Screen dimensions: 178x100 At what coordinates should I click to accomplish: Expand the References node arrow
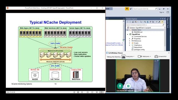[130, 41]
